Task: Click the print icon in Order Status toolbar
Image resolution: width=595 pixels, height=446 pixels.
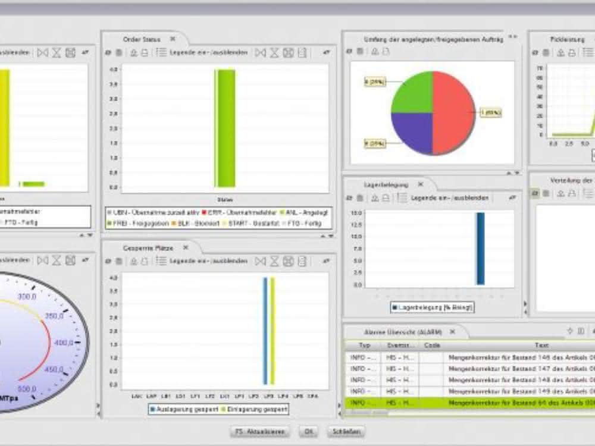Action: point(145,53)
